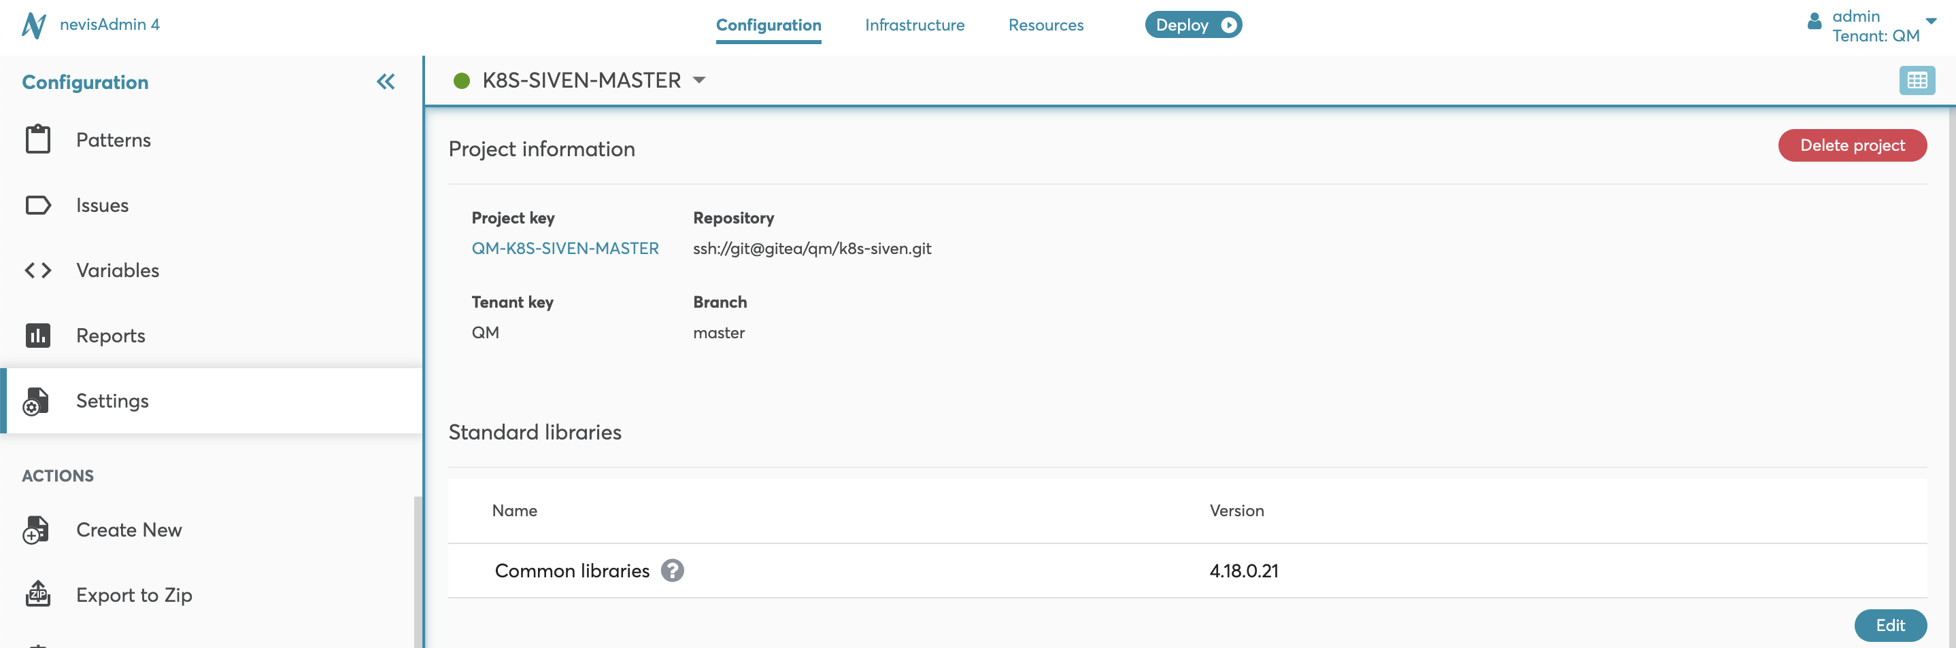The image size is (1956, 648).
Task: Select Settings in the sidebar
Action: (212, 401)
